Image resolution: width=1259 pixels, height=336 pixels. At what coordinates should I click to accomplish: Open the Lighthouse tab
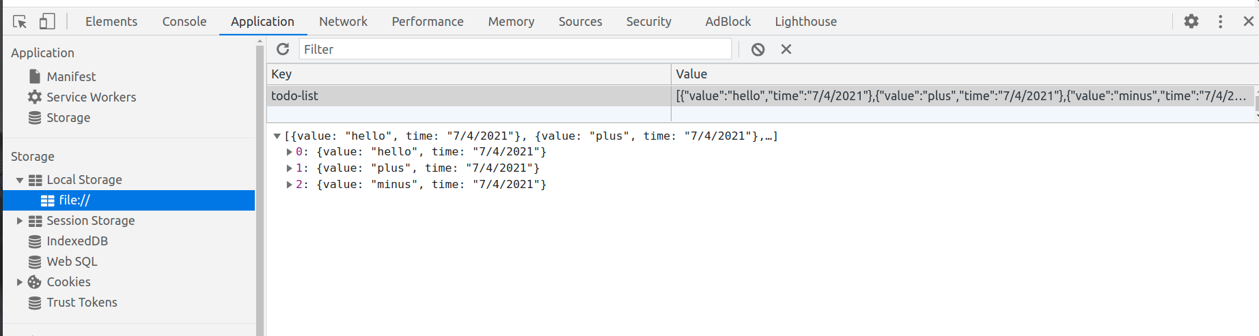click(x=805, y=21)
